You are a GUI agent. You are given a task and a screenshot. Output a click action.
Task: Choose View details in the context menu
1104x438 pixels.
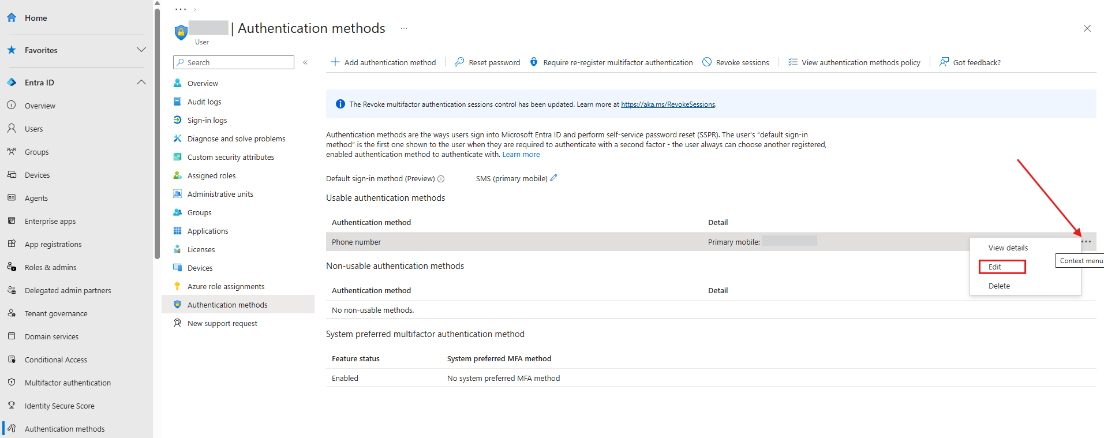1008,248
